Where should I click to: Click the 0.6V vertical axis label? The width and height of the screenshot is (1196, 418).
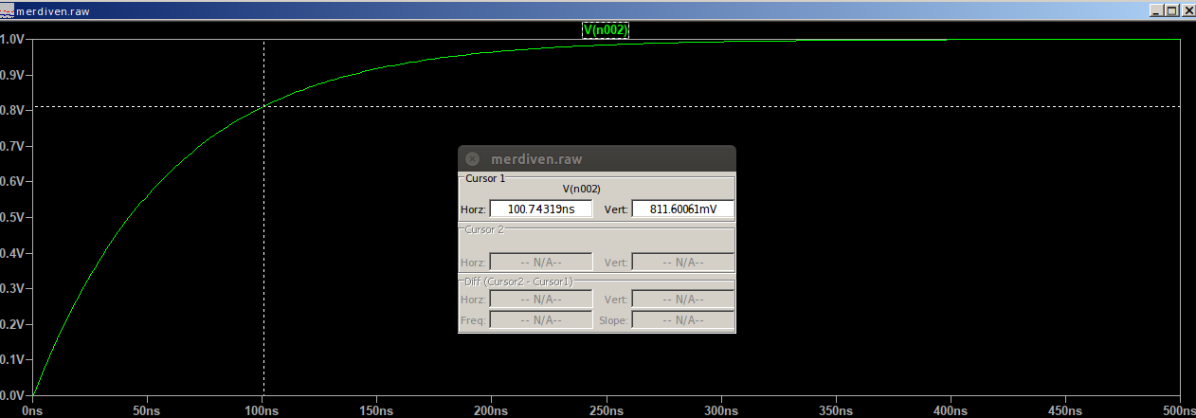tap(11, 181)
